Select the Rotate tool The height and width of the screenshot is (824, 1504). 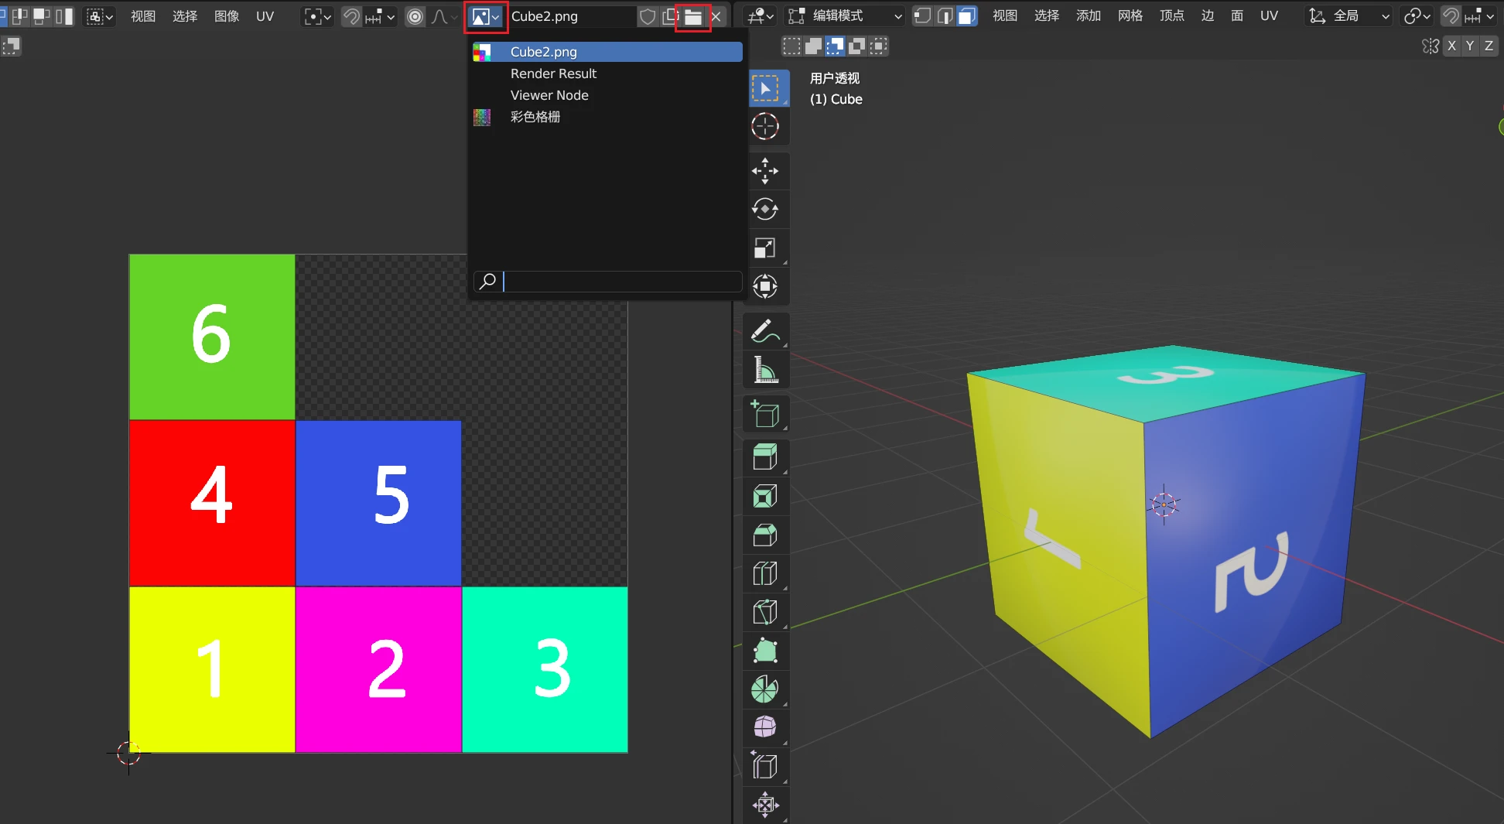pos(766,209)
